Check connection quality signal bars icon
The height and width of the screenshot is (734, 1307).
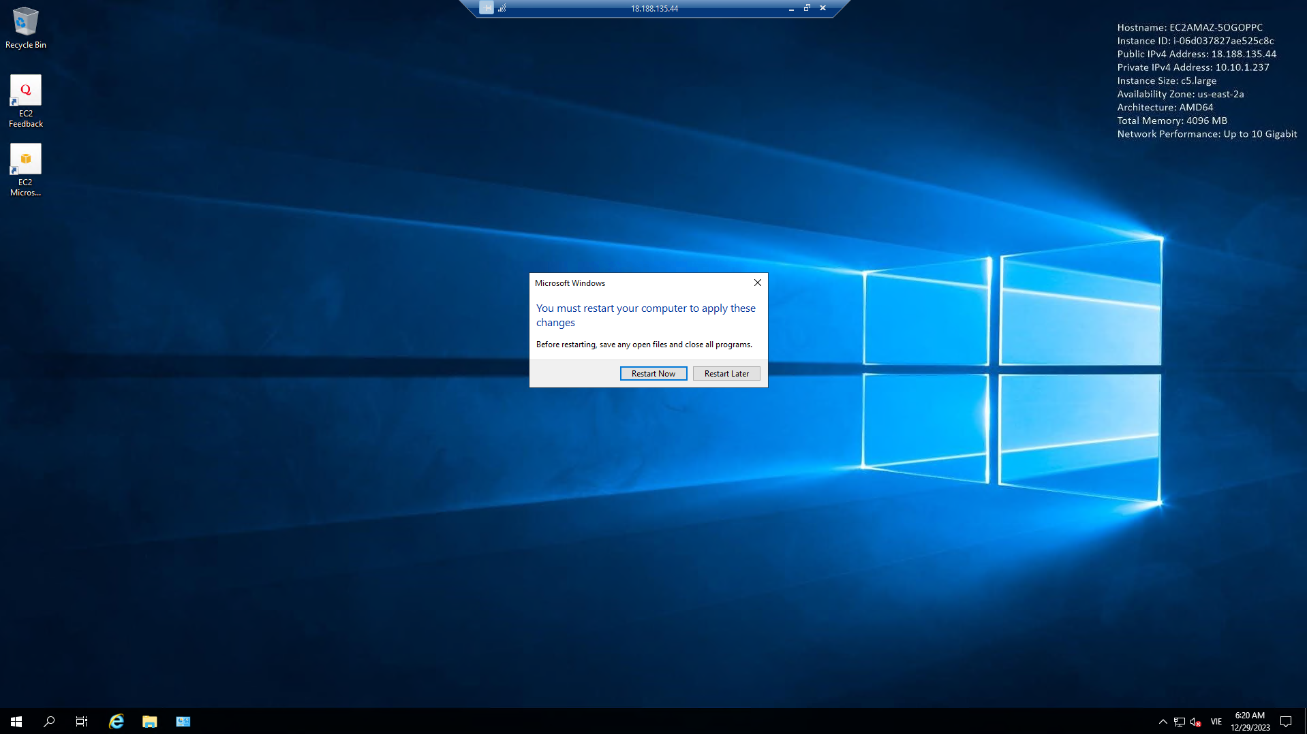[x=502, y=8]
